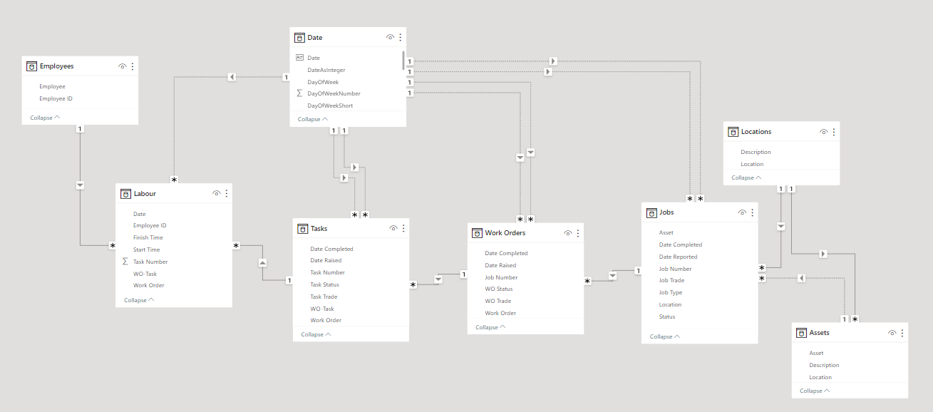Open more options for Employees table

click(133, 66)
